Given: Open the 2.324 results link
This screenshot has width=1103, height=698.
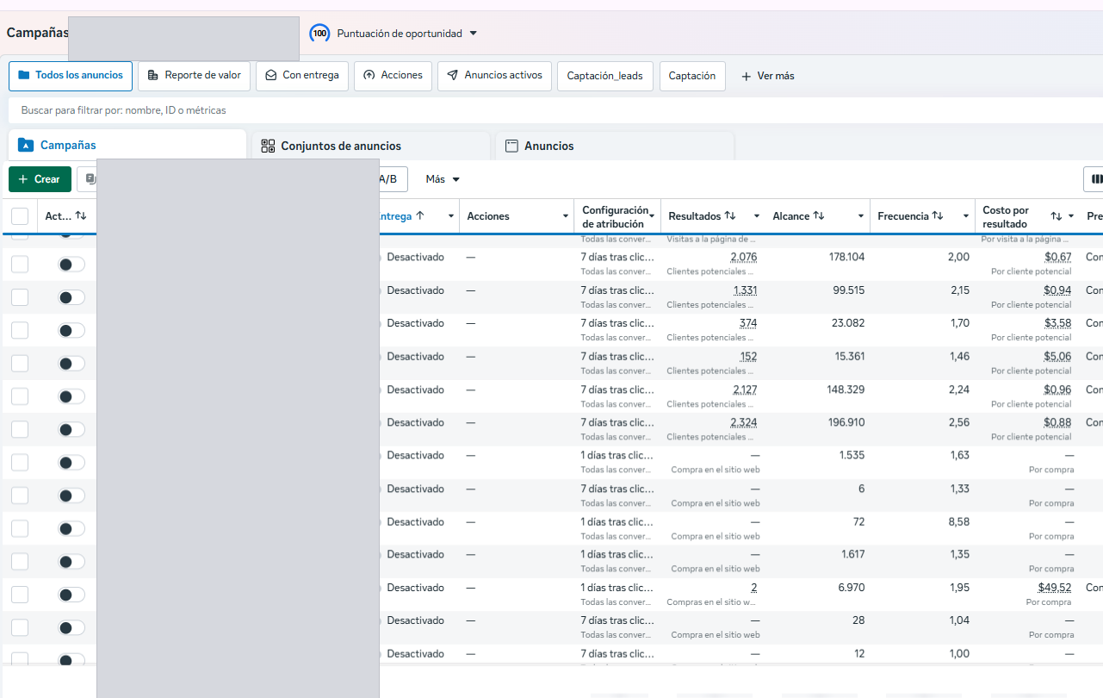Looking at the screenshot, I should click(744, 422).
